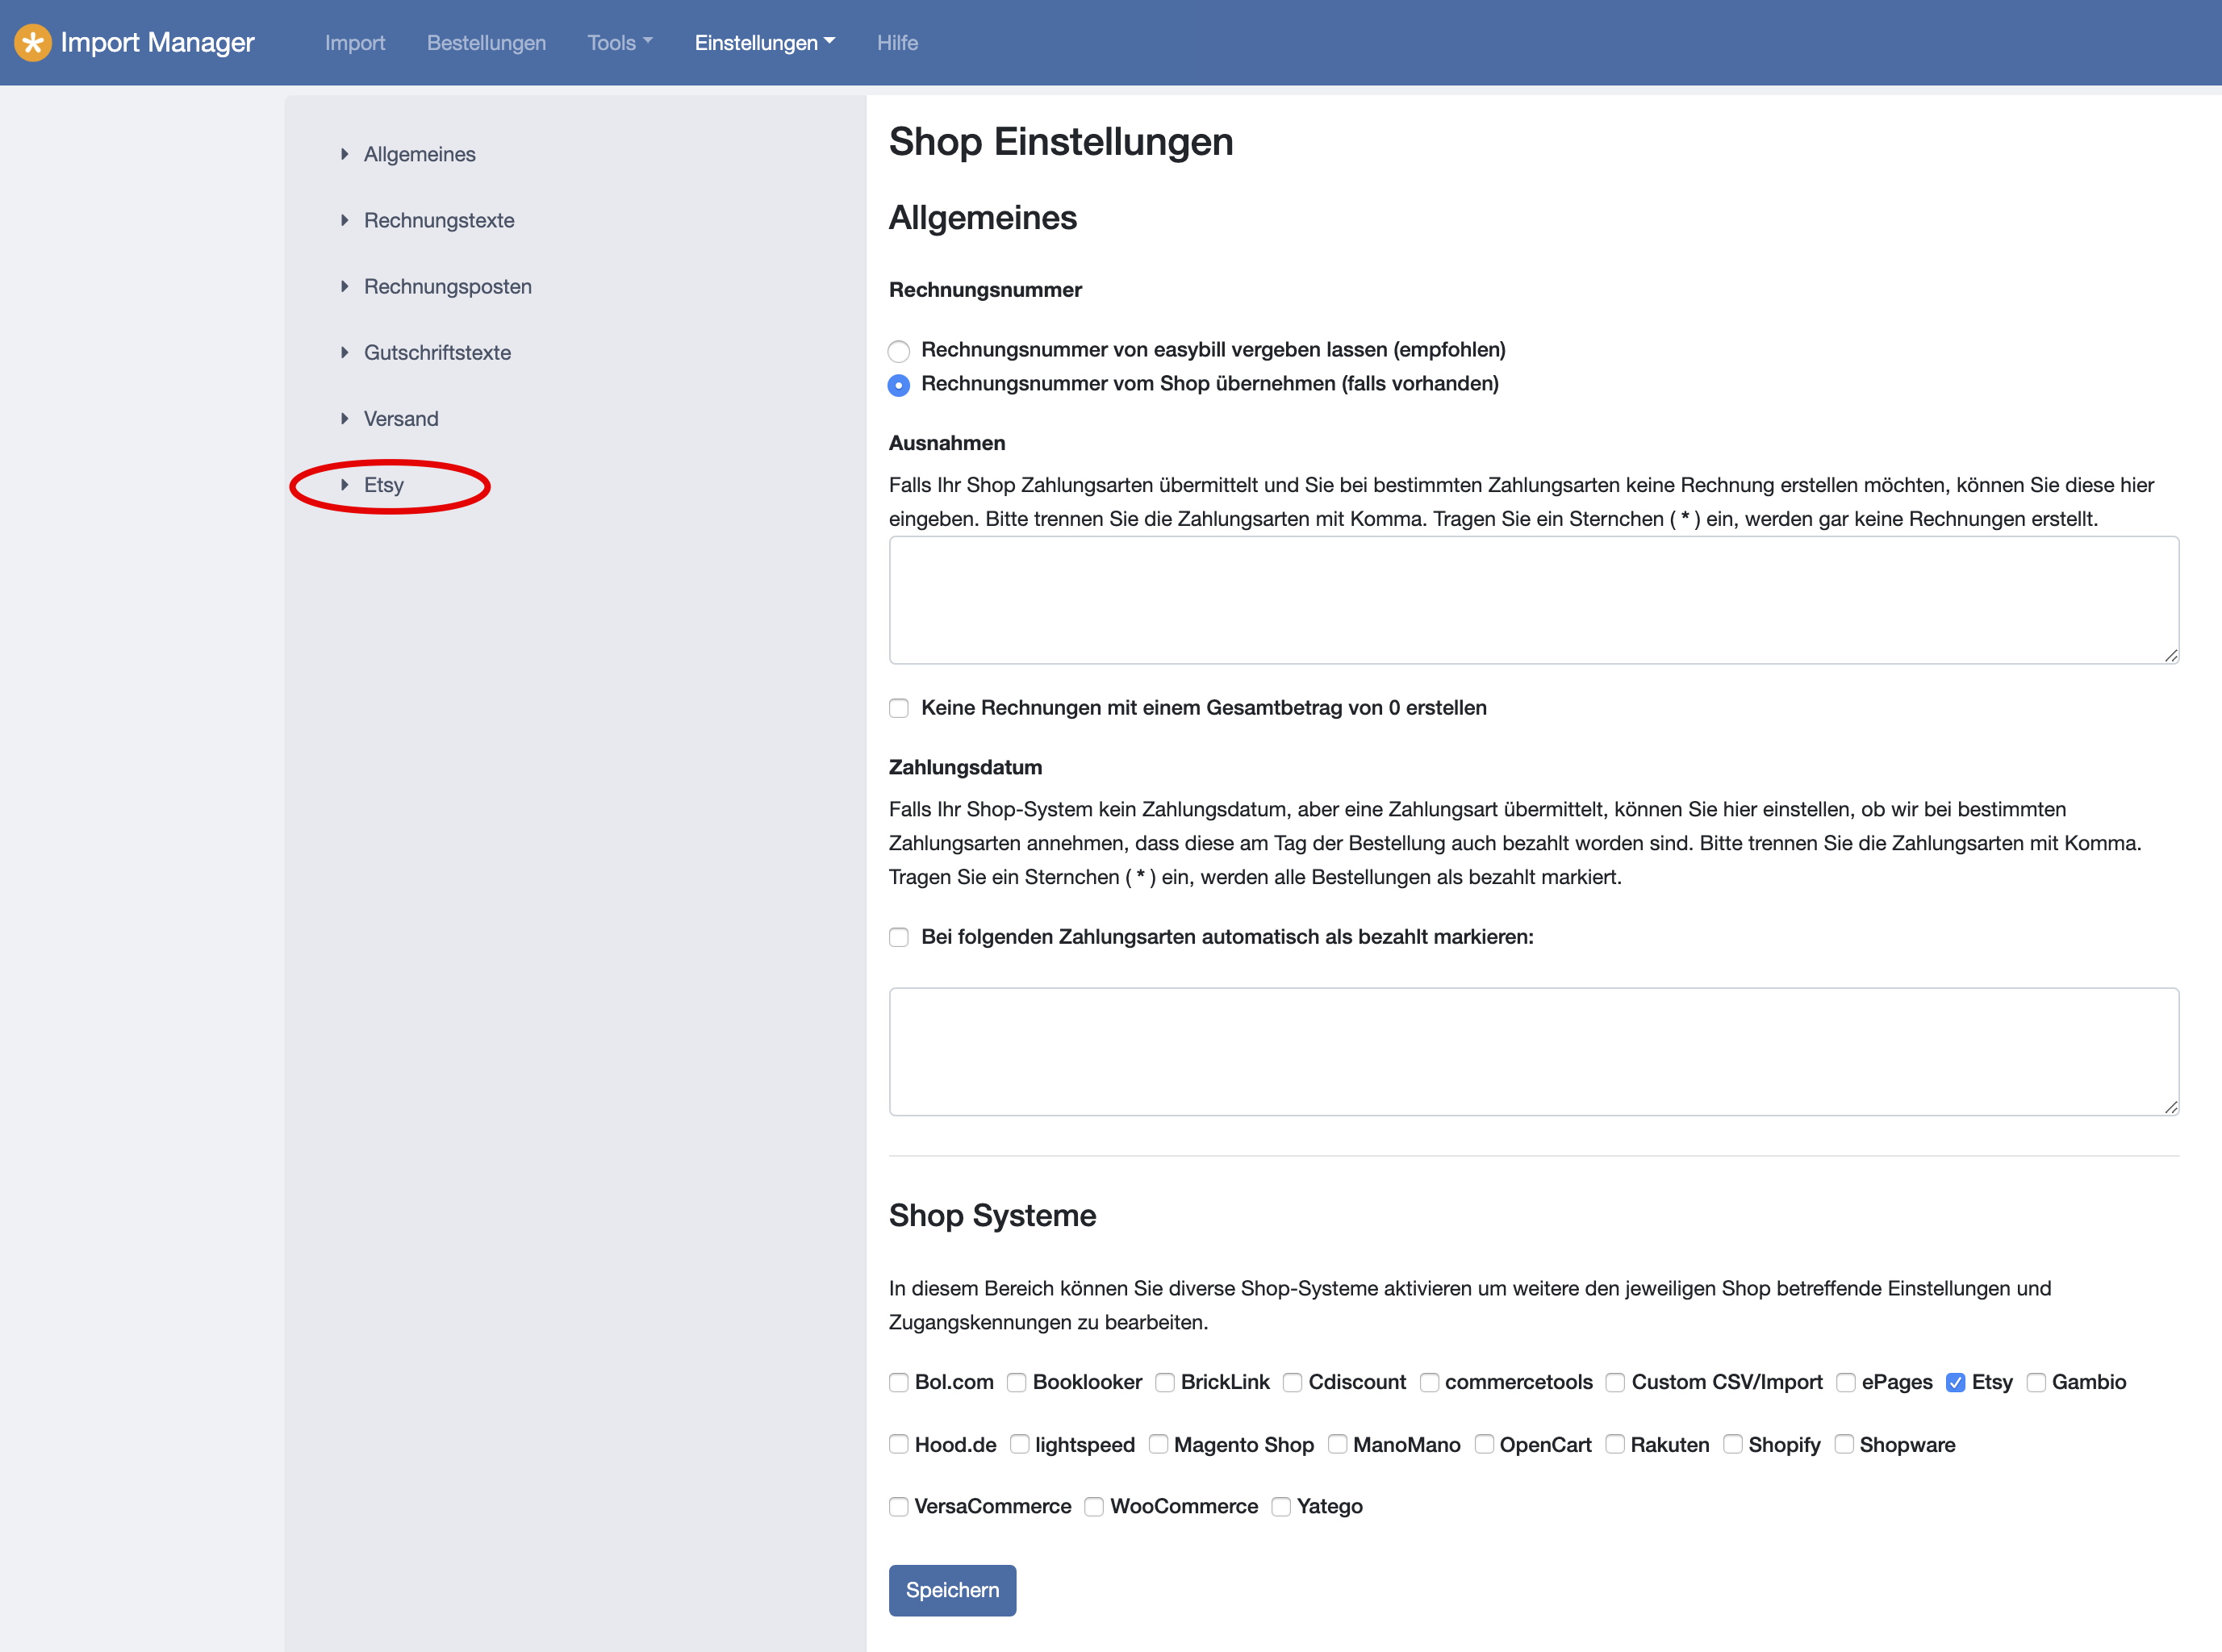
Task: Enable the WooCommerce shop system
Action: coord(1095,1507)
